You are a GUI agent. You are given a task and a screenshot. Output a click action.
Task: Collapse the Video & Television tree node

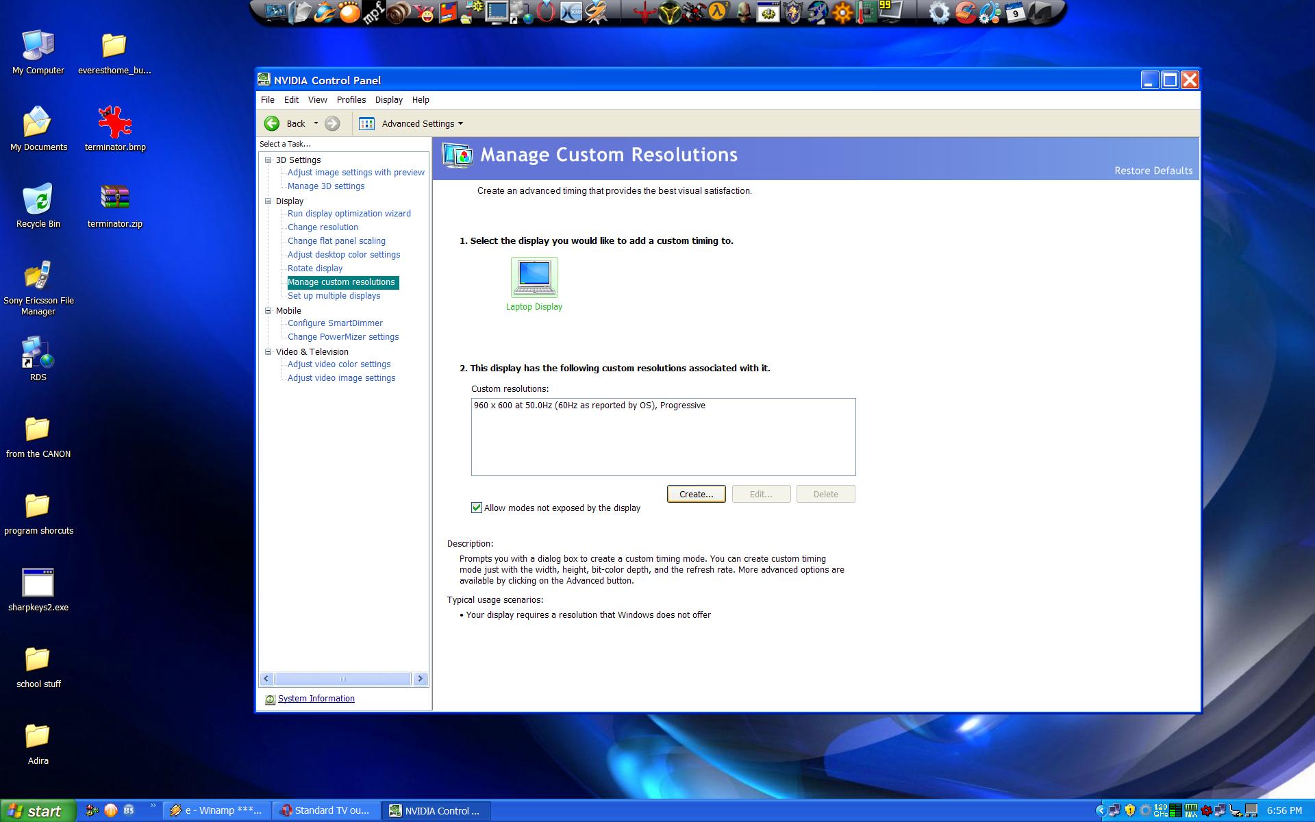click(x=268, y=351)
